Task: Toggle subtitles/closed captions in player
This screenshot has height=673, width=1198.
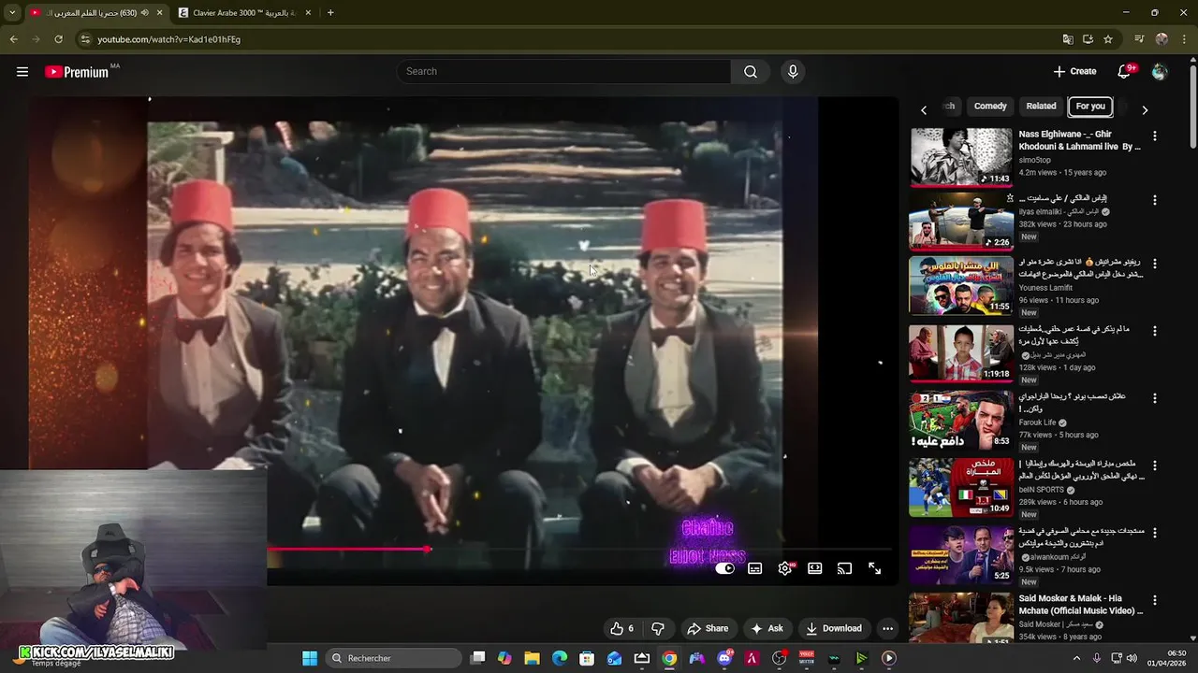Action: point(755,568)
